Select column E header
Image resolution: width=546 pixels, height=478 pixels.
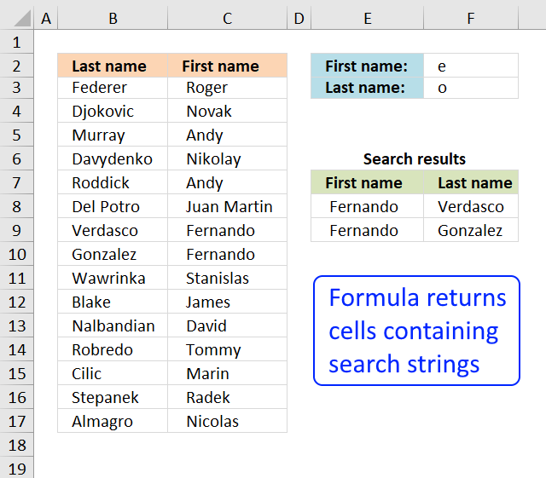pyautogui.click(x=368, y=19)
